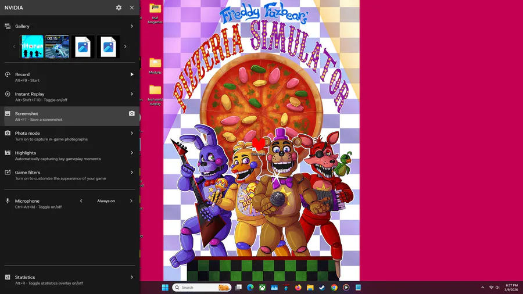Image resolution: width=523 pixels, height=294 pixels.
Task: Click the Screenshot camera icon
Action: click(x=132, y=113)
